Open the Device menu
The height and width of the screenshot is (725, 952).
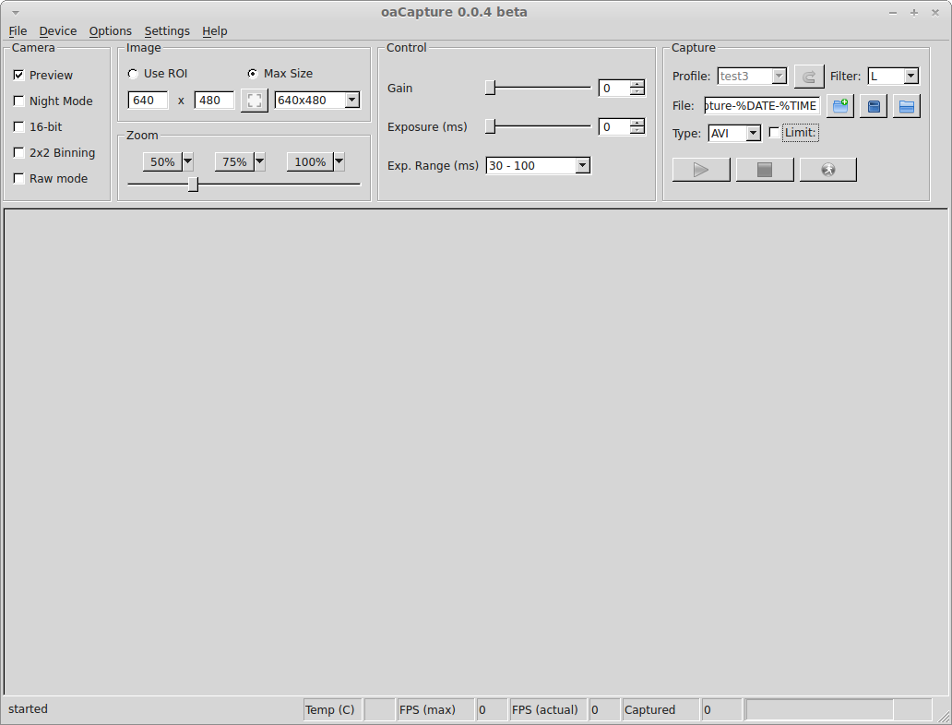coord(57,31)
